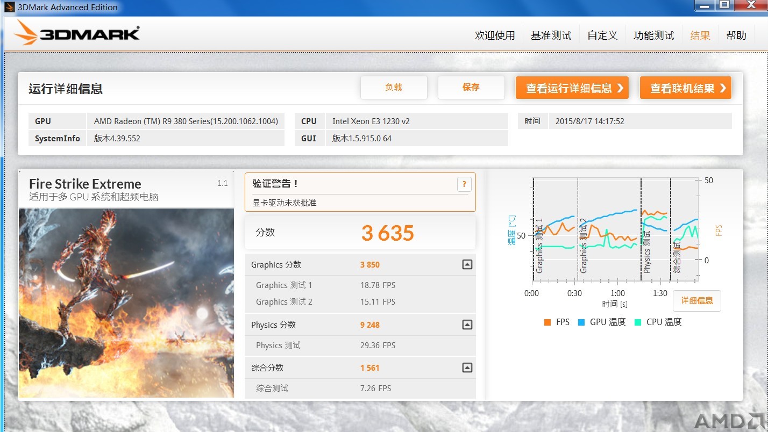Click the Graphics 测试 1 row label
768x432 pixels.
(x=284, y=285)
